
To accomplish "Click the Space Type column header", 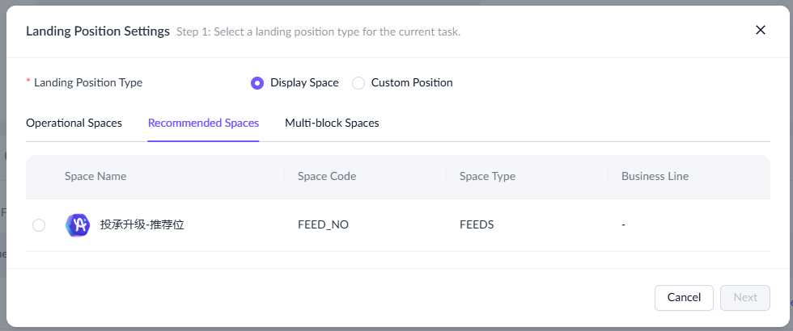I will pyautogui.click(x=487, y=176).
